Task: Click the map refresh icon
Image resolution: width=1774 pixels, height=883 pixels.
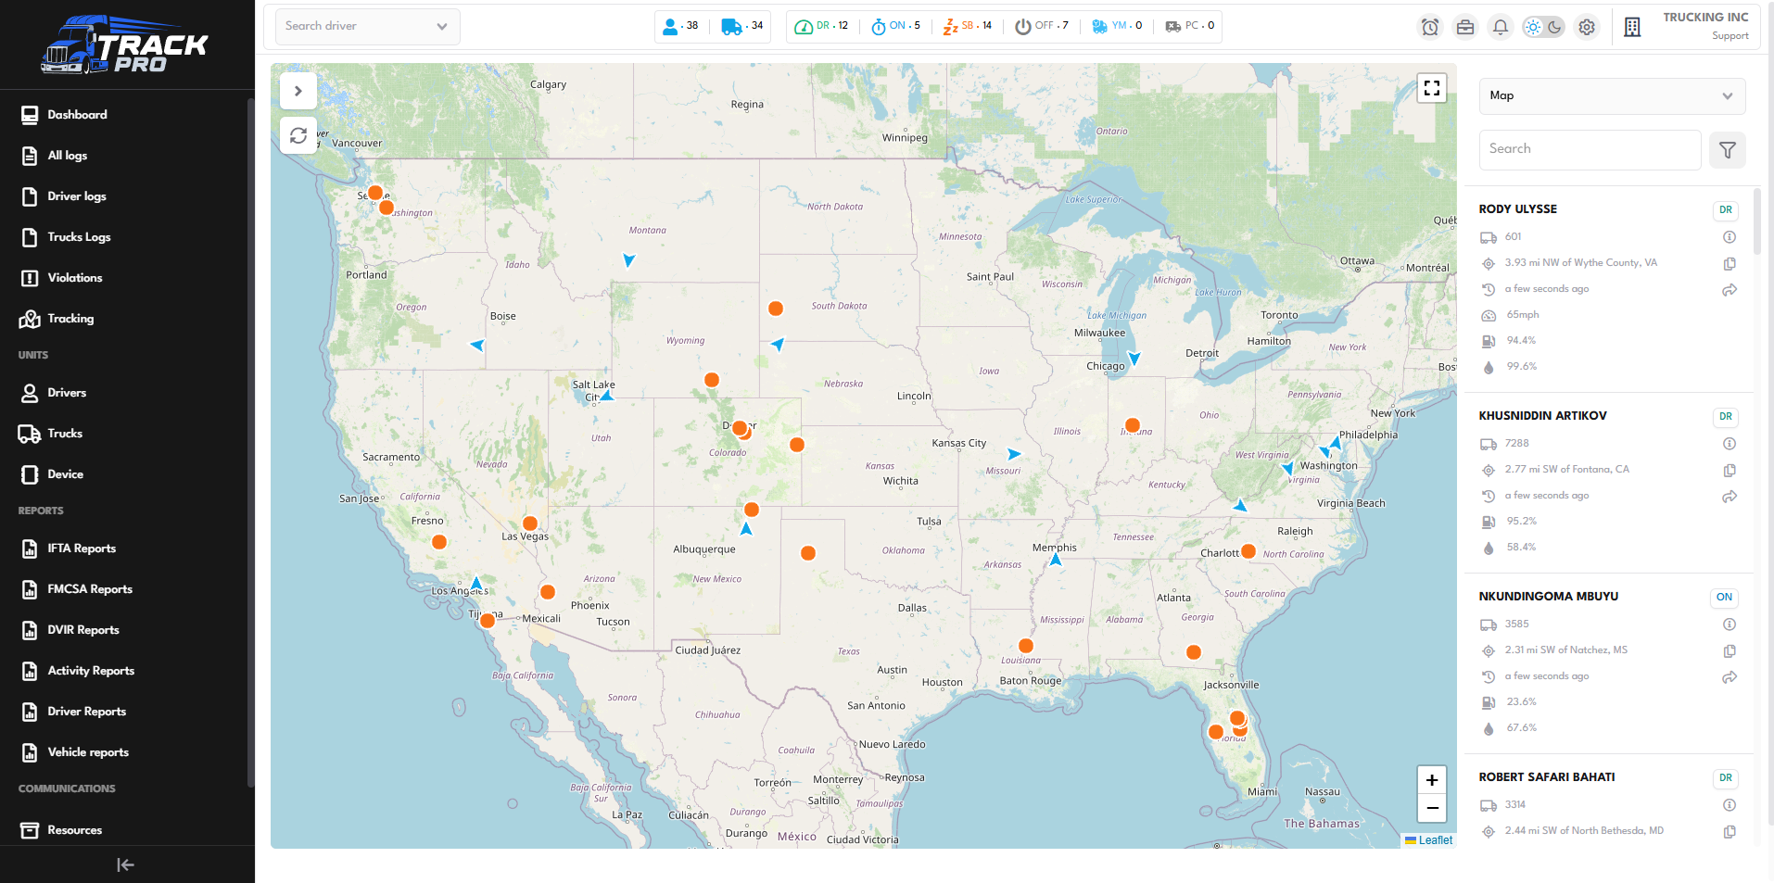Action: pyautogui.click(x=298, y=135)
